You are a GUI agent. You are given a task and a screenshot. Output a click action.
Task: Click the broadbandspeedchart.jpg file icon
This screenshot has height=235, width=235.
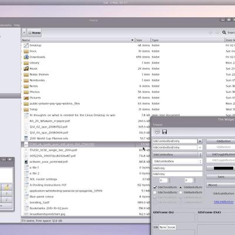(x=26, y=214)
